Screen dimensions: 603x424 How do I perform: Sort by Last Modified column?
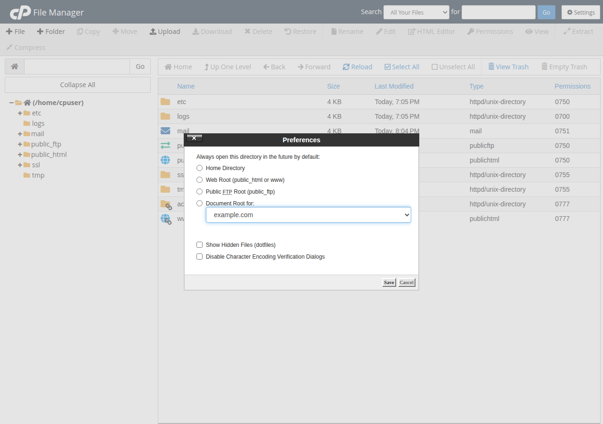point(394,86)
